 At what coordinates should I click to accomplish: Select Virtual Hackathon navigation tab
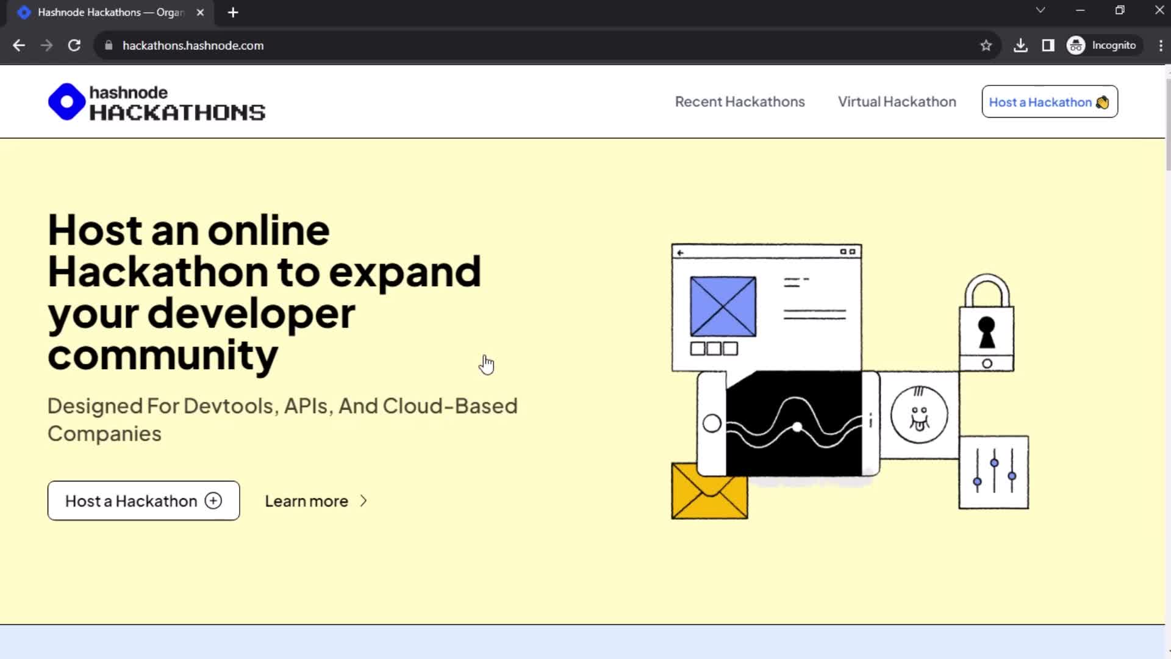point(897,101)
